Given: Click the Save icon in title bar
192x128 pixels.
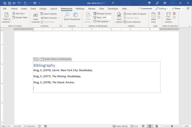Looking at the screenshot, I should click(9, 3).
